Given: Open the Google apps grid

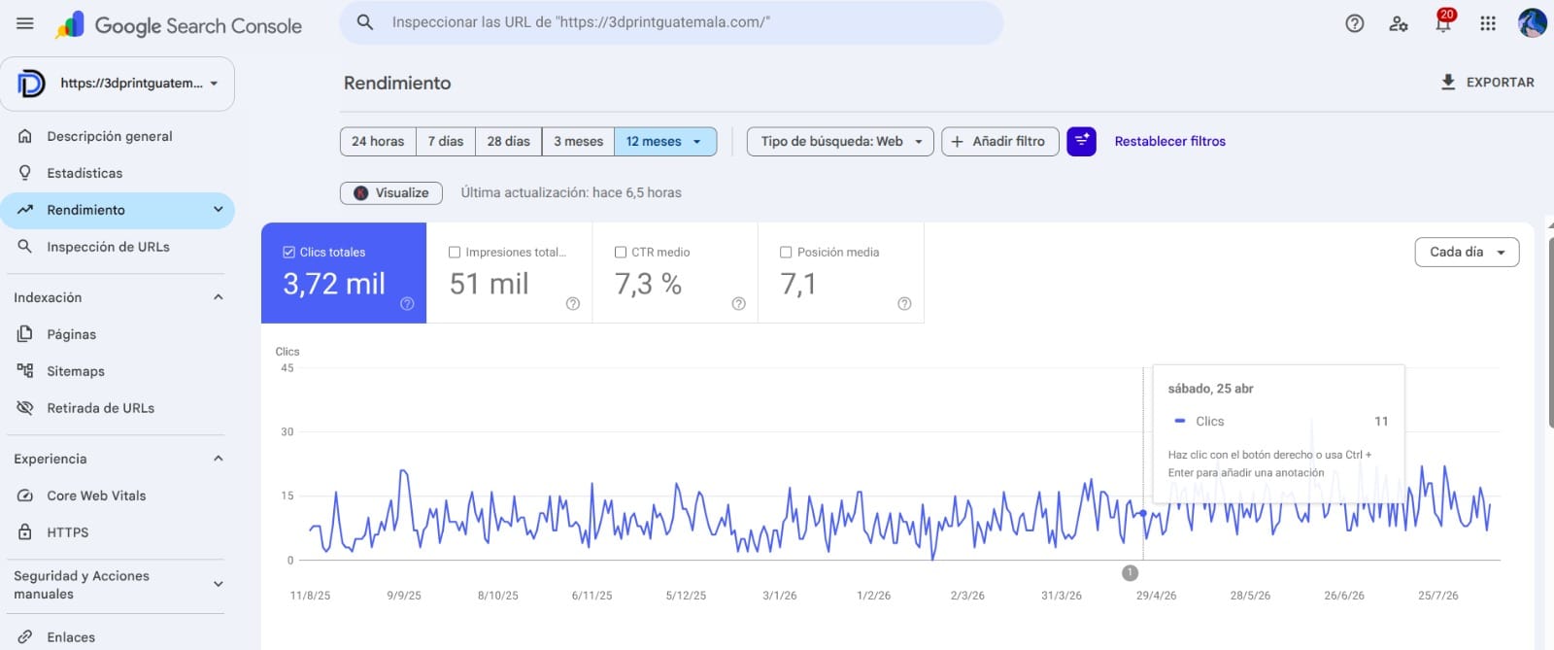Looking at the screenshot, I should [1488, 23].
